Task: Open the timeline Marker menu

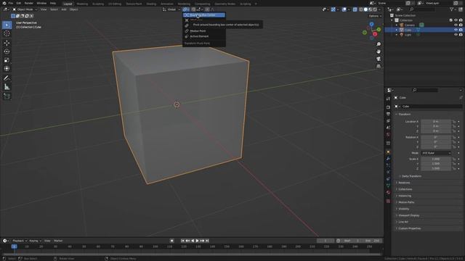Action: [58, 241]
